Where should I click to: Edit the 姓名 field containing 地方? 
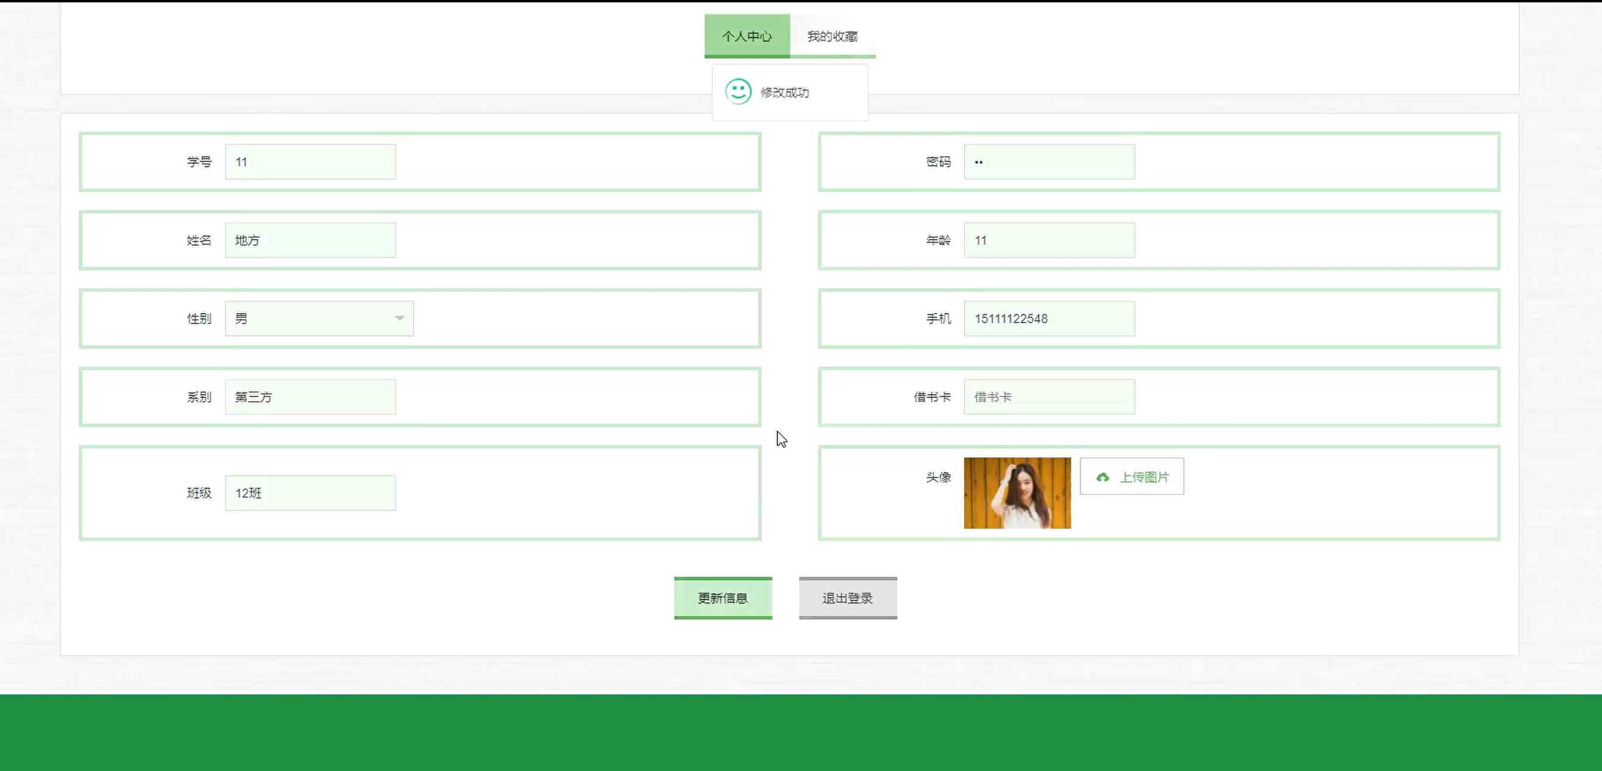[x=310, y=240]
